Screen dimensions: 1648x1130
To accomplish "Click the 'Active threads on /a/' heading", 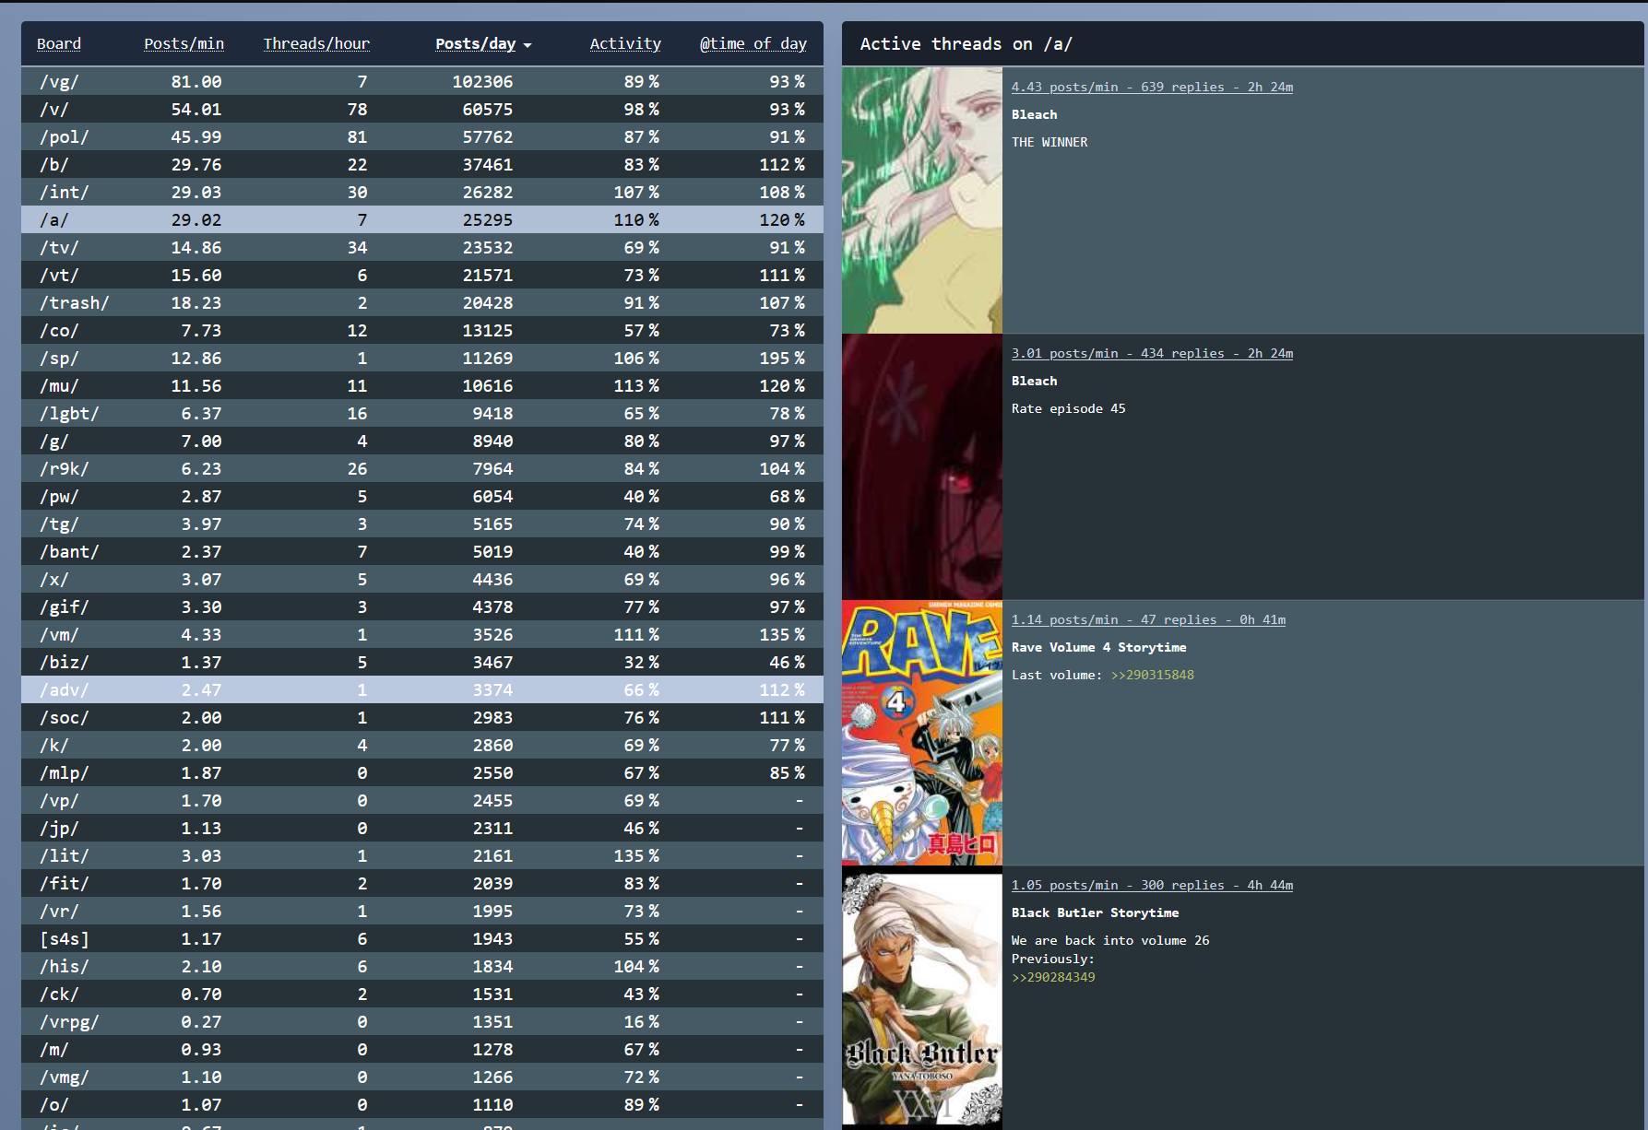I will tap(966, 43).
